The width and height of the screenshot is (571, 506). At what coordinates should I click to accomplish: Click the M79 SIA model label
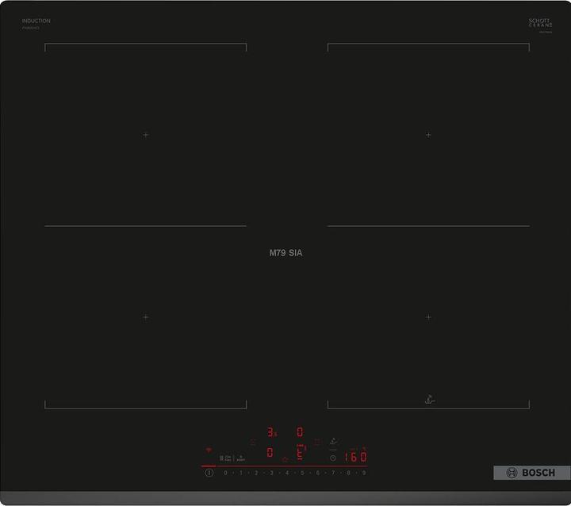click(285, 253)
